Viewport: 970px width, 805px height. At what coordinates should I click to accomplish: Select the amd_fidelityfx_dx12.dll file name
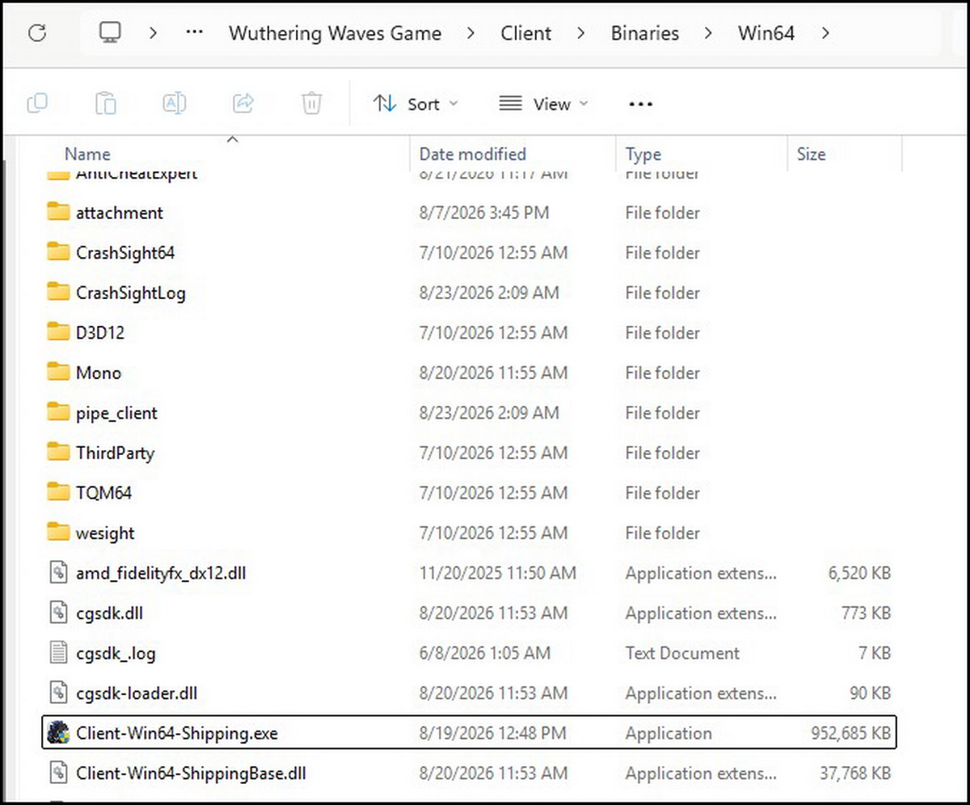(161, 573)
